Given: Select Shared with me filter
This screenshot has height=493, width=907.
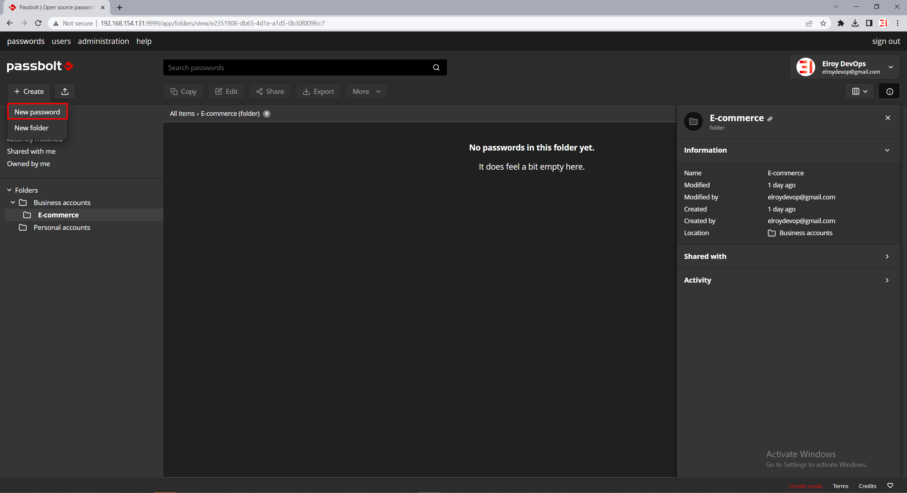Looking at the screenshot, I should [x=31, y=151].
